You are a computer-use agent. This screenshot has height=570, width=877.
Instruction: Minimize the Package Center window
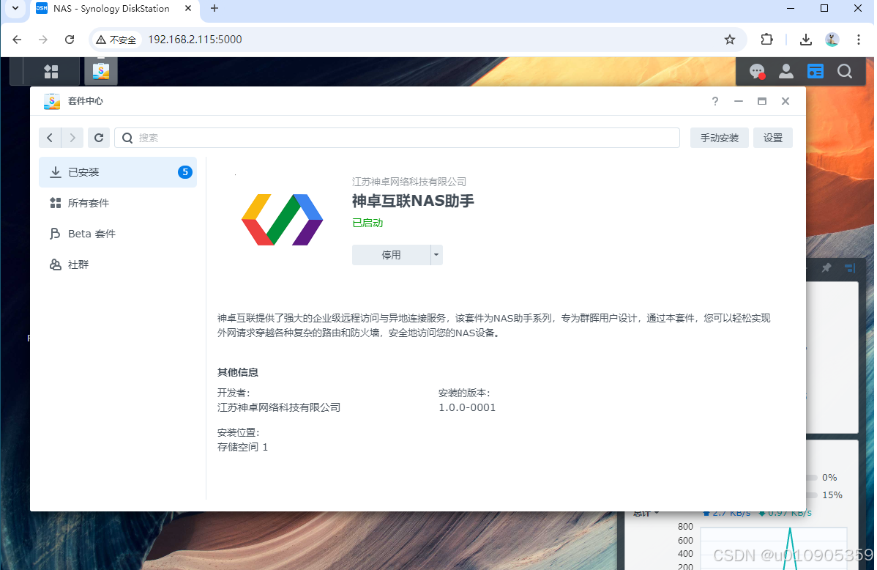(739, 101)
